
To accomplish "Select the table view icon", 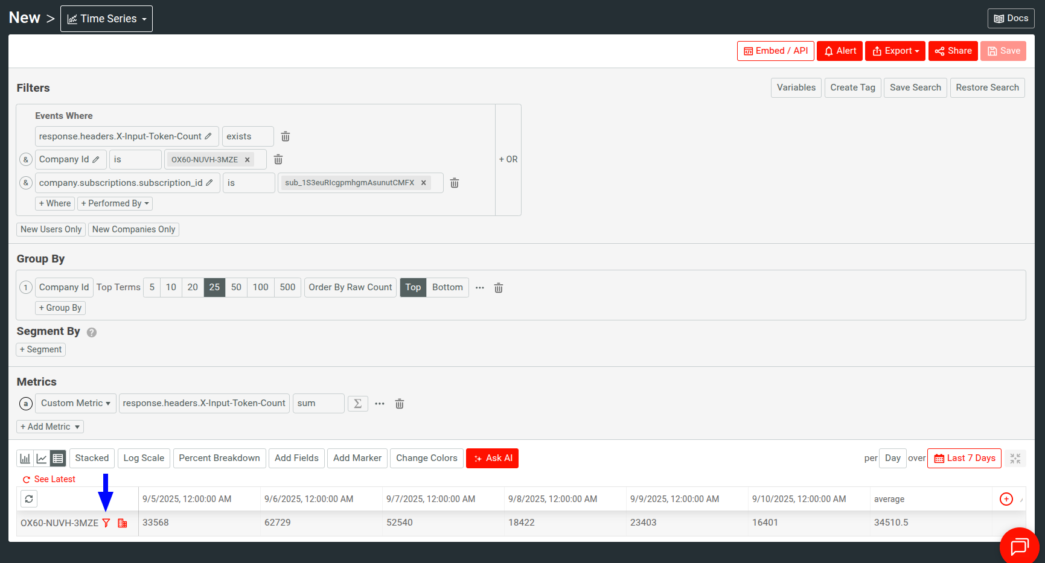I will (57, 458).
